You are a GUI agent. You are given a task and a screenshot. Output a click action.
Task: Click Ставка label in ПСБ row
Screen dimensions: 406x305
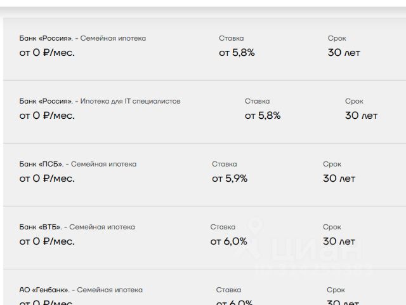tap(225, 164)
